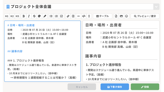Insert H2 heading formatting
164x92 pixels.
pos(12,16)
